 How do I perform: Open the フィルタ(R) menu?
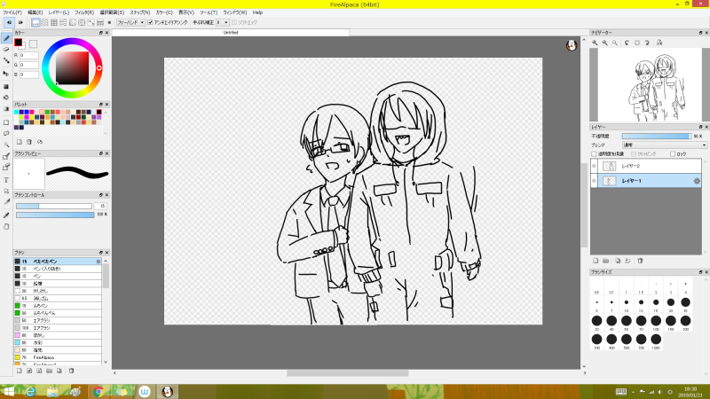(x=84, y=12)
